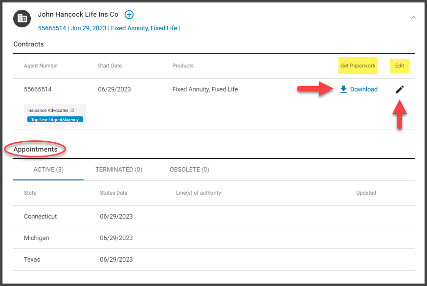Click the Top Level Agent/Agency badge
This screenshot has width=427, height=286.
point(55,119)
